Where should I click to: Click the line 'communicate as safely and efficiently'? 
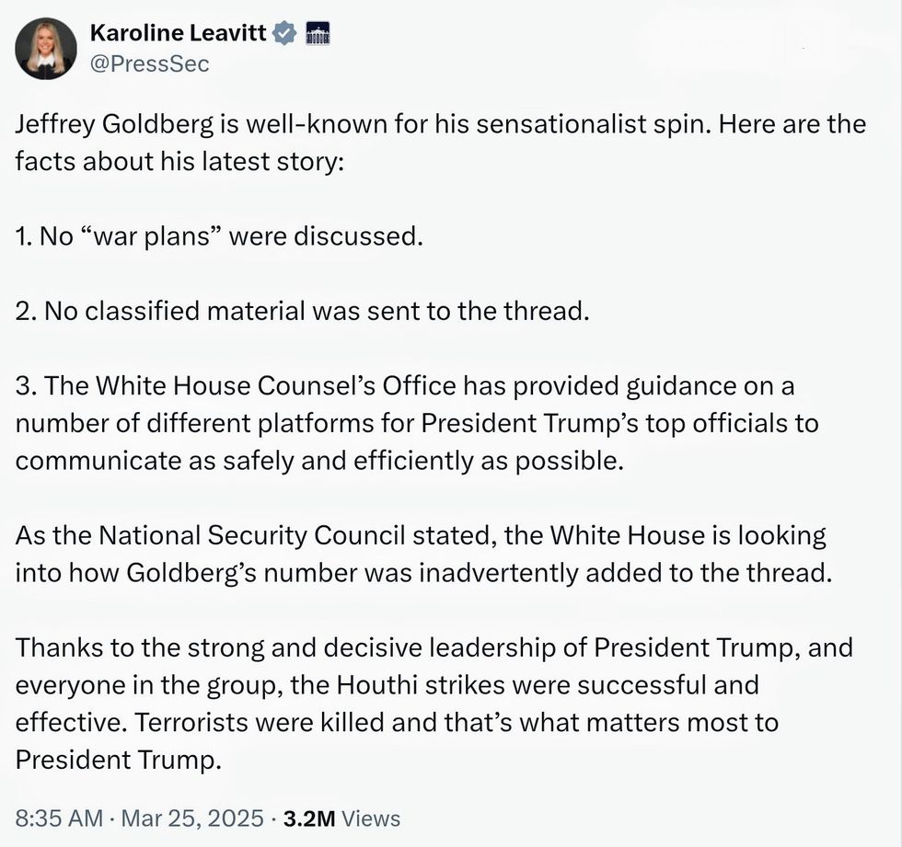point(318,461)
